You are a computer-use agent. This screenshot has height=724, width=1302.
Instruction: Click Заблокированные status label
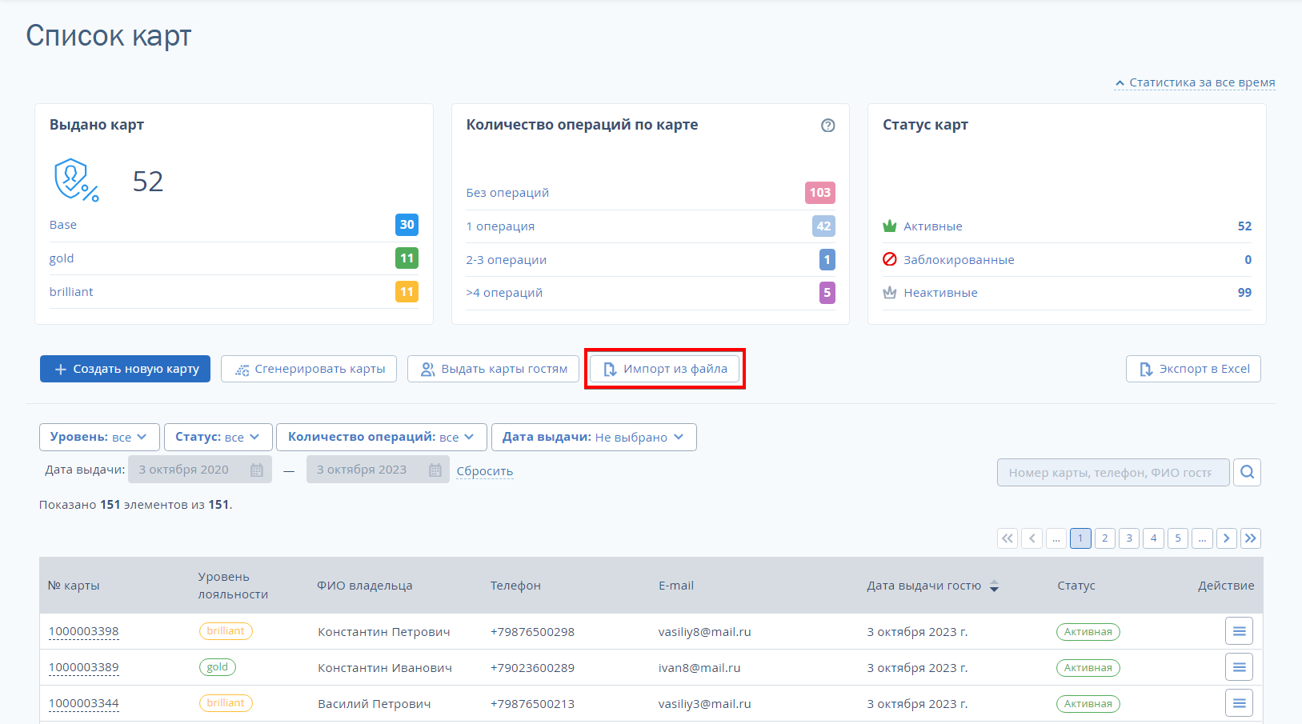(x=959, y=260)
